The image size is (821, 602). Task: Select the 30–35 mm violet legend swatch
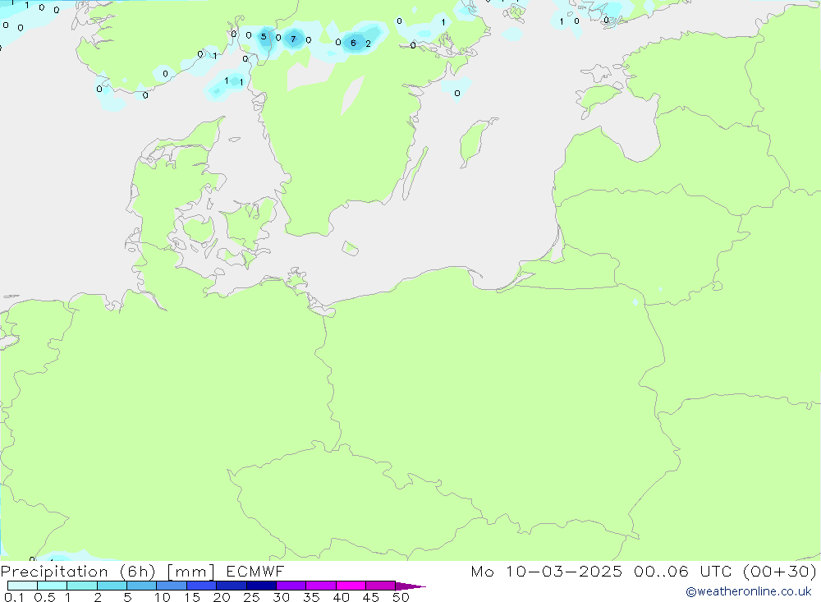point(291,586)
